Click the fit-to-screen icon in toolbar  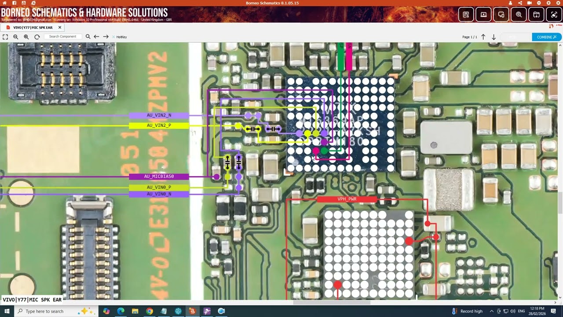pos(5,37)
